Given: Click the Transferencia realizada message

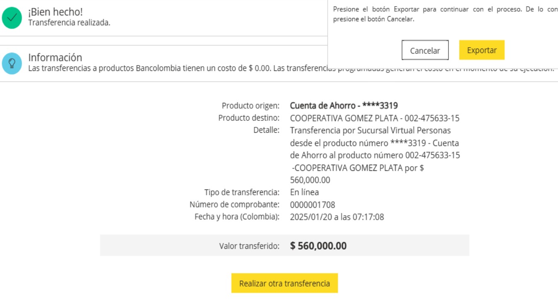Looking at the screenshot, I should 69,23.
